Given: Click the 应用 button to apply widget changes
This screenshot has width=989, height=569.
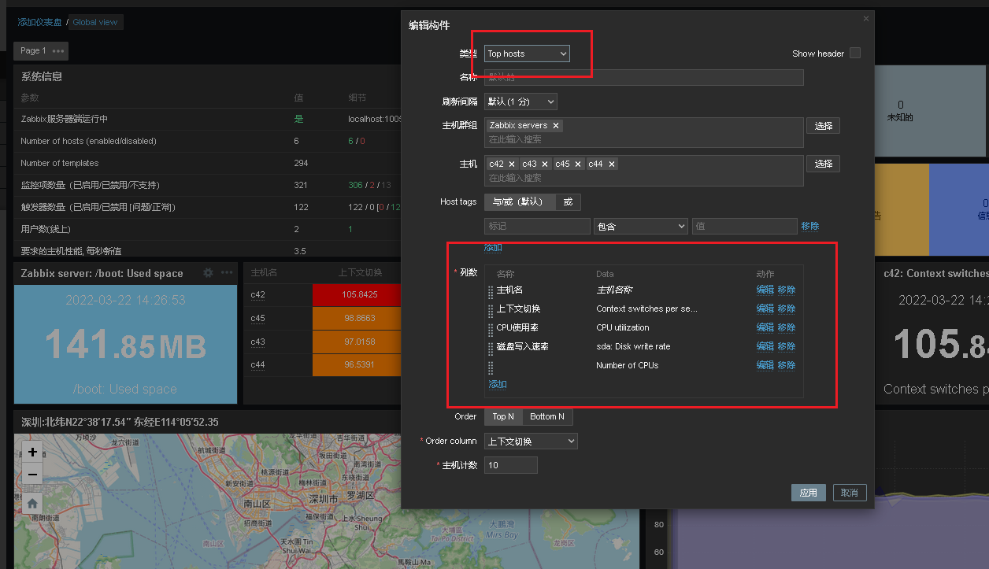Looking at the screenshot, I should [x=809, y=492].
